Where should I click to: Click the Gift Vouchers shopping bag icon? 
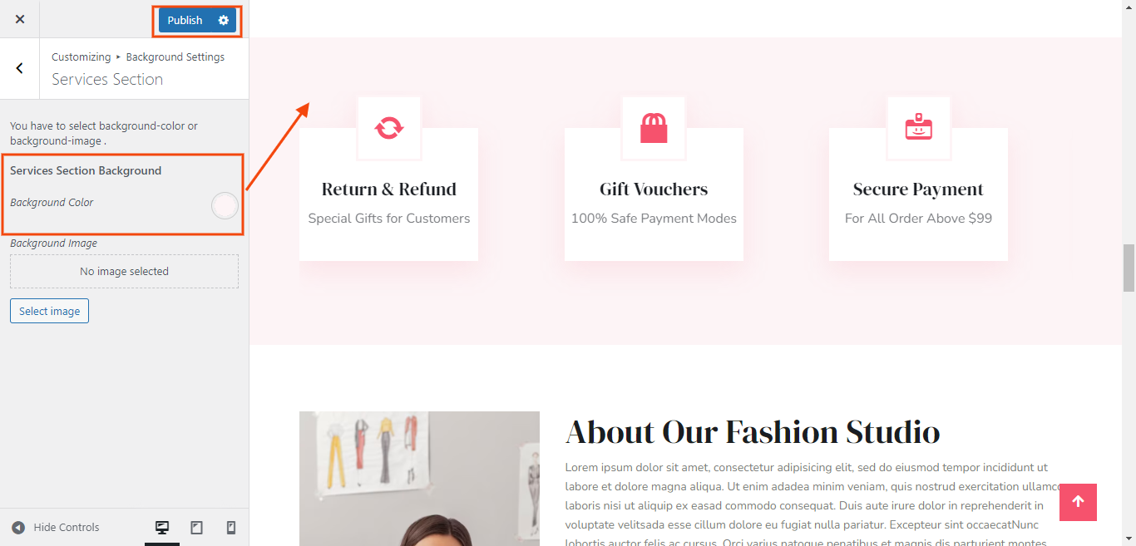point(654,128)
